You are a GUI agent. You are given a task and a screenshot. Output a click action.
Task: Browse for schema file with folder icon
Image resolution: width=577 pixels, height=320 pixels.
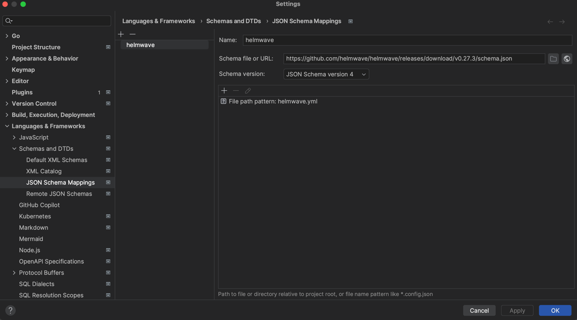(x=553, y=59)
